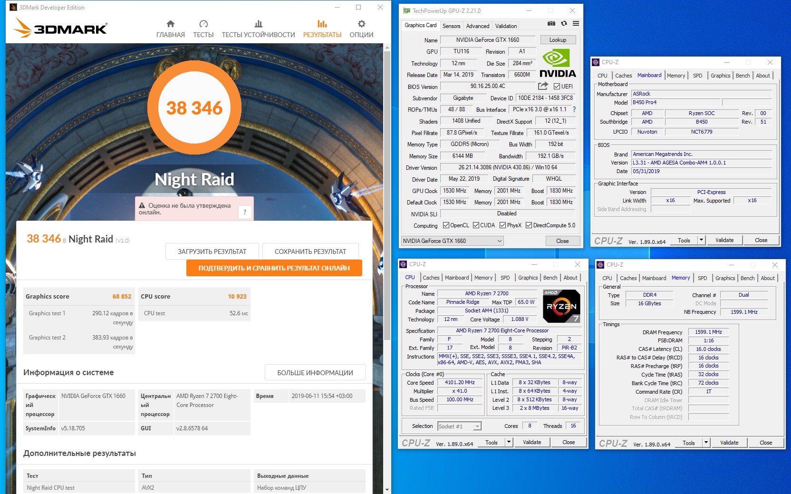The width and height of the screenshot is (791, 494).
Task: Click Close button in GPU-Z
Action: click(x=562, y=241)
